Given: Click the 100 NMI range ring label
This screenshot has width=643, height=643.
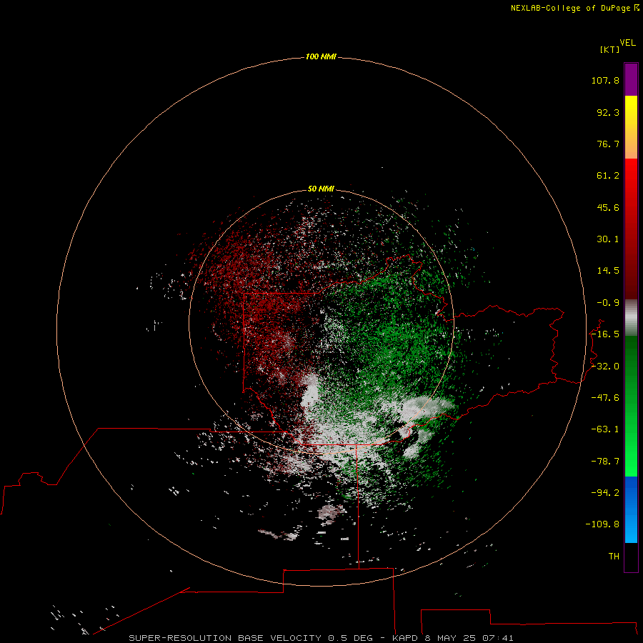Looking at the screenshot, I should click(321, 56).
